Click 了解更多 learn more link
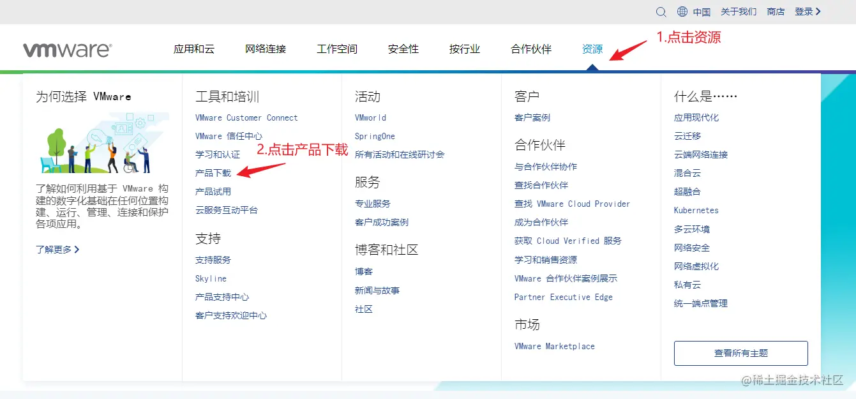 pyautogui.click(x=57, y=250)
